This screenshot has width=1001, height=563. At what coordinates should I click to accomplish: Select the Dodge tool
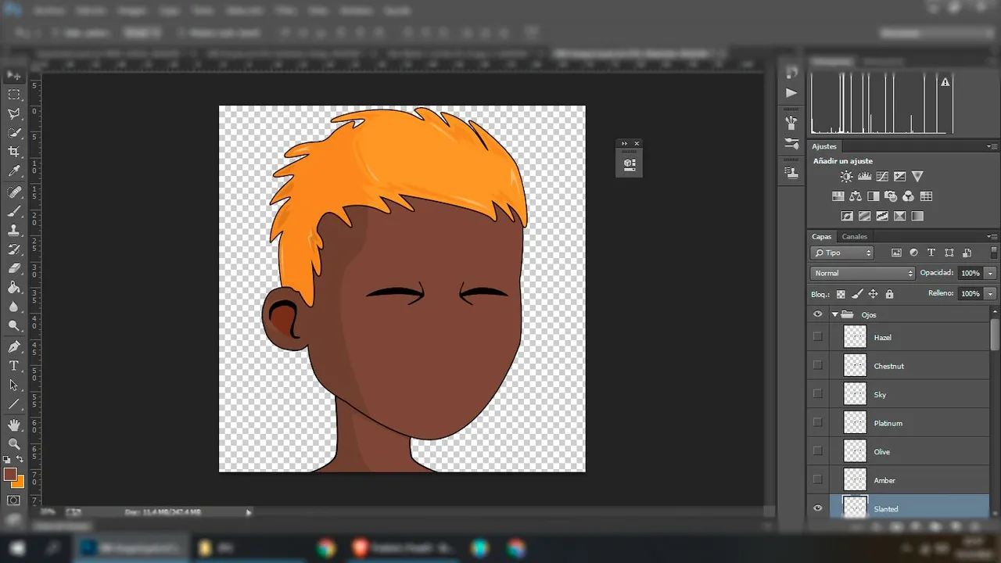click(14, 326)
